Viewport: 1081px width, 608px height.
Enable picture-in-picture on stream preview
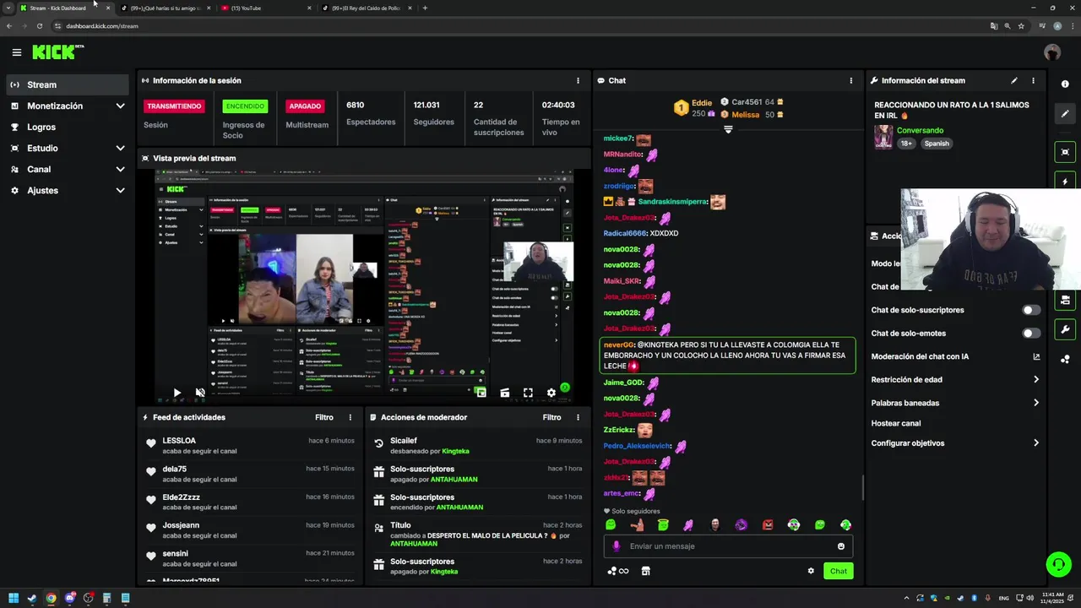pyautogui.click(x=481, y=393)
